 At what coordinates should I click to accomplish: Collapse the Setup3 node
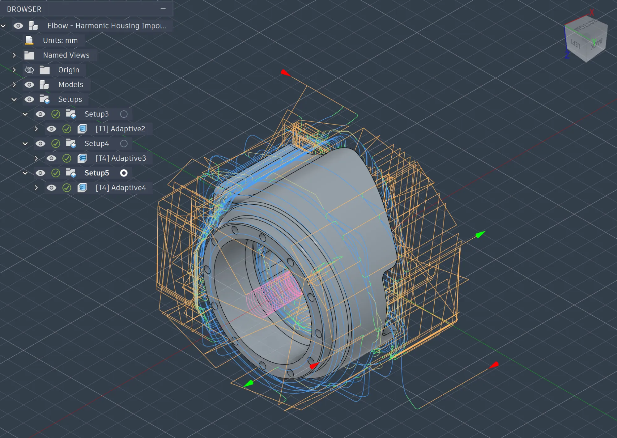pyautogui.click(x=25, y=114)
